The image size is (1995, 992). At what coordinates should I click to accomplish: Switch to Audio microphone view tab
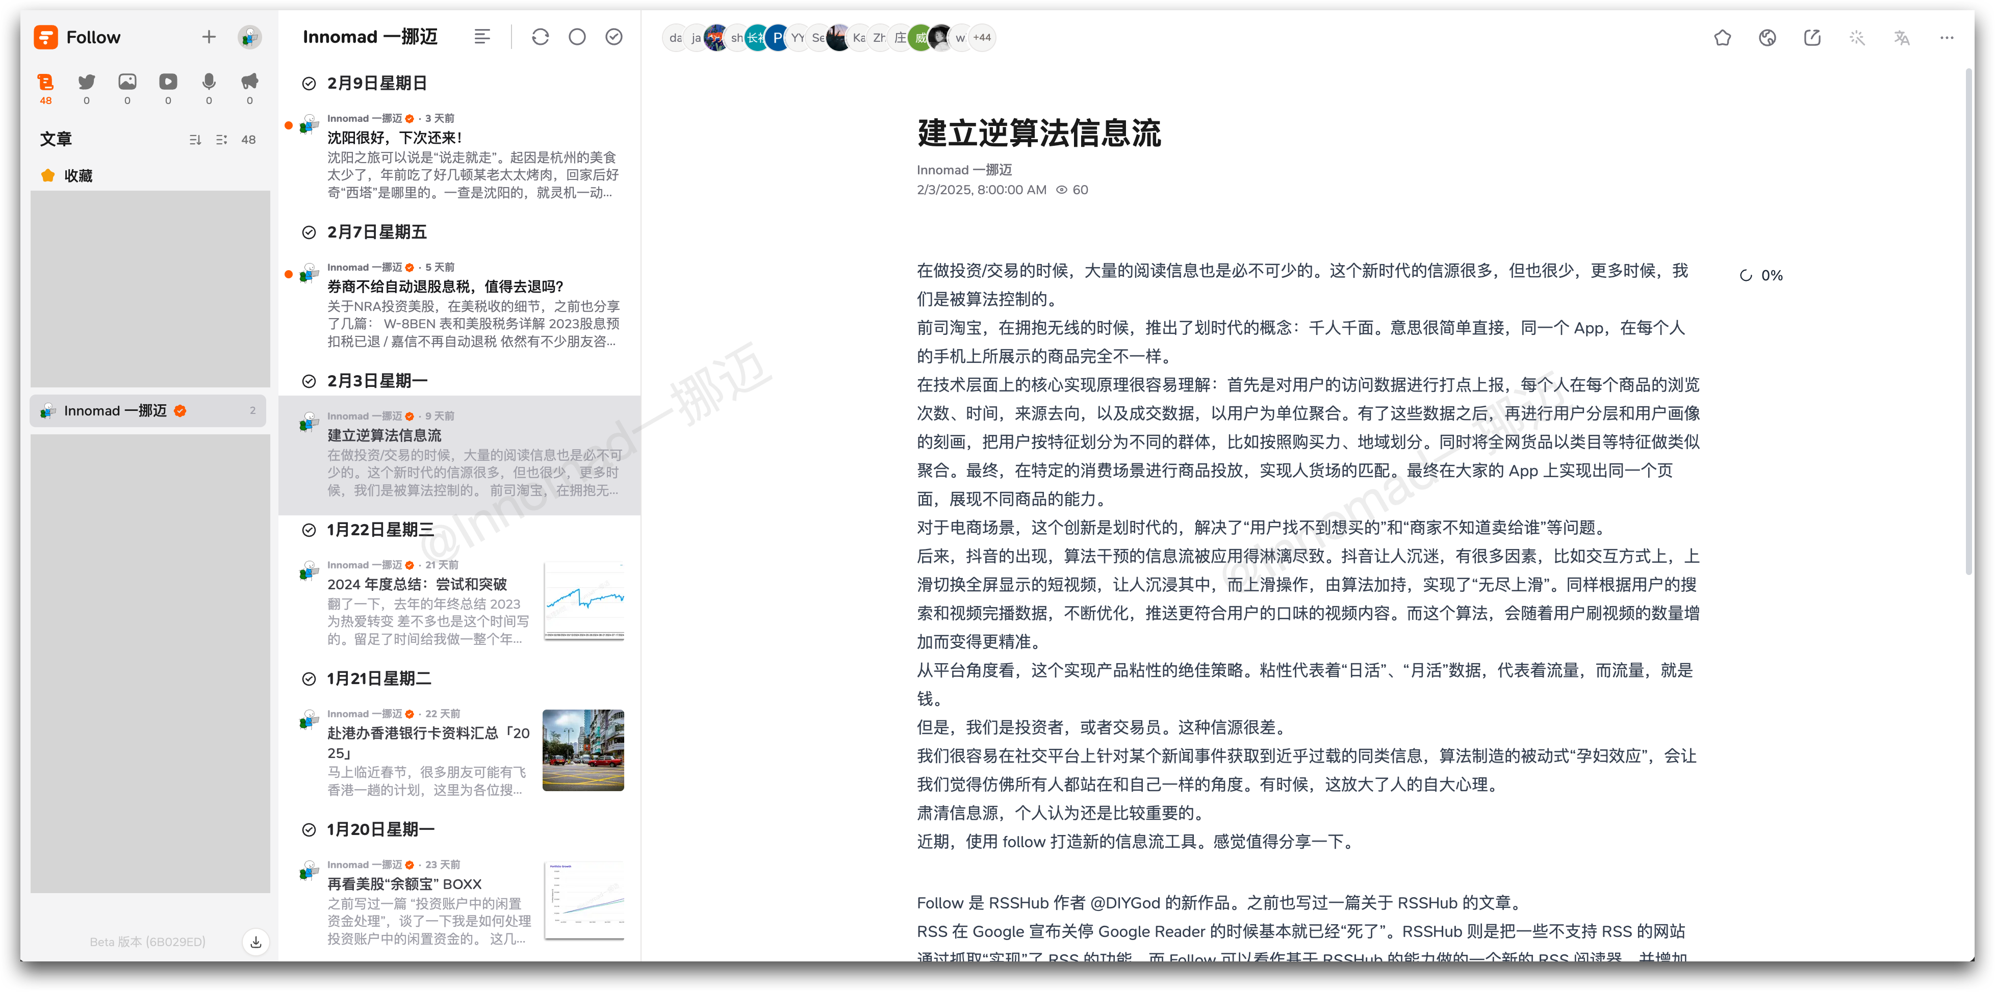point(209,88)
